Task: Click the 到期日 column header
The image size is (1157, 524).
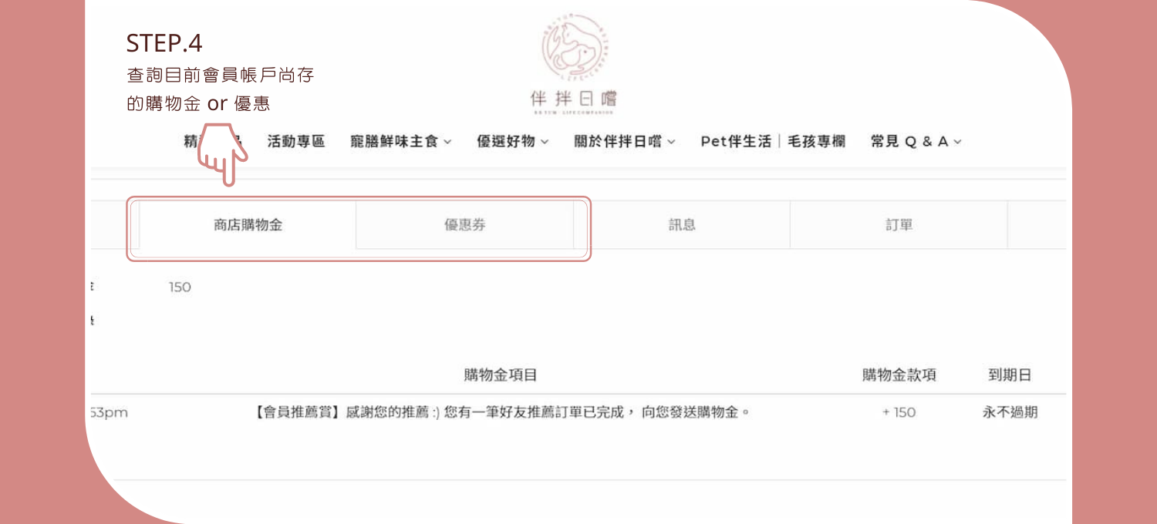Action: 1010,375
